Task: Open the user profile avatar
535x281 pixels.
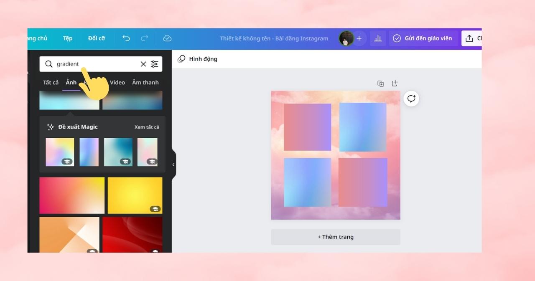Action: coord(346,38)
